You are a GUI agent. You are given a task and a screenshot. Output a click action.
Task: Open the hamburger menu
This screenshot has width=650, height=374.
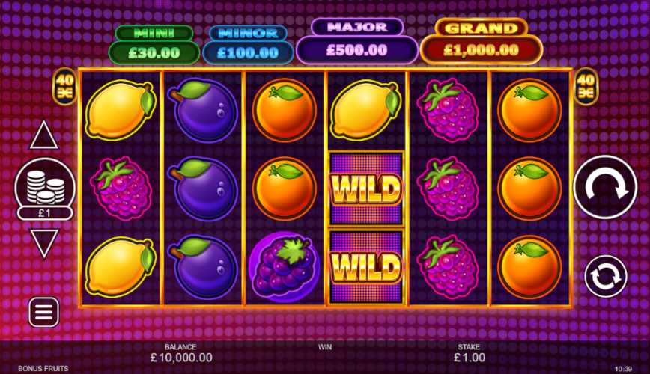coord(43,312)
